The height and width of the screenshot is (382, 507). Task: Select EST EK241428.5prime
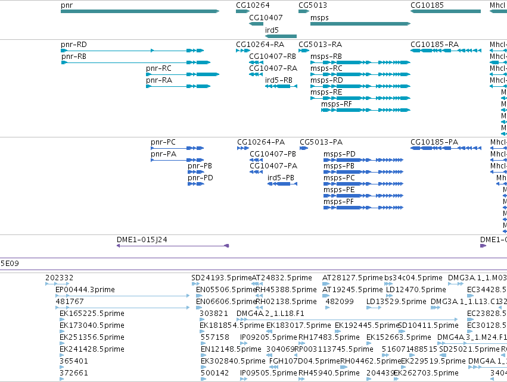pos(62,355)
